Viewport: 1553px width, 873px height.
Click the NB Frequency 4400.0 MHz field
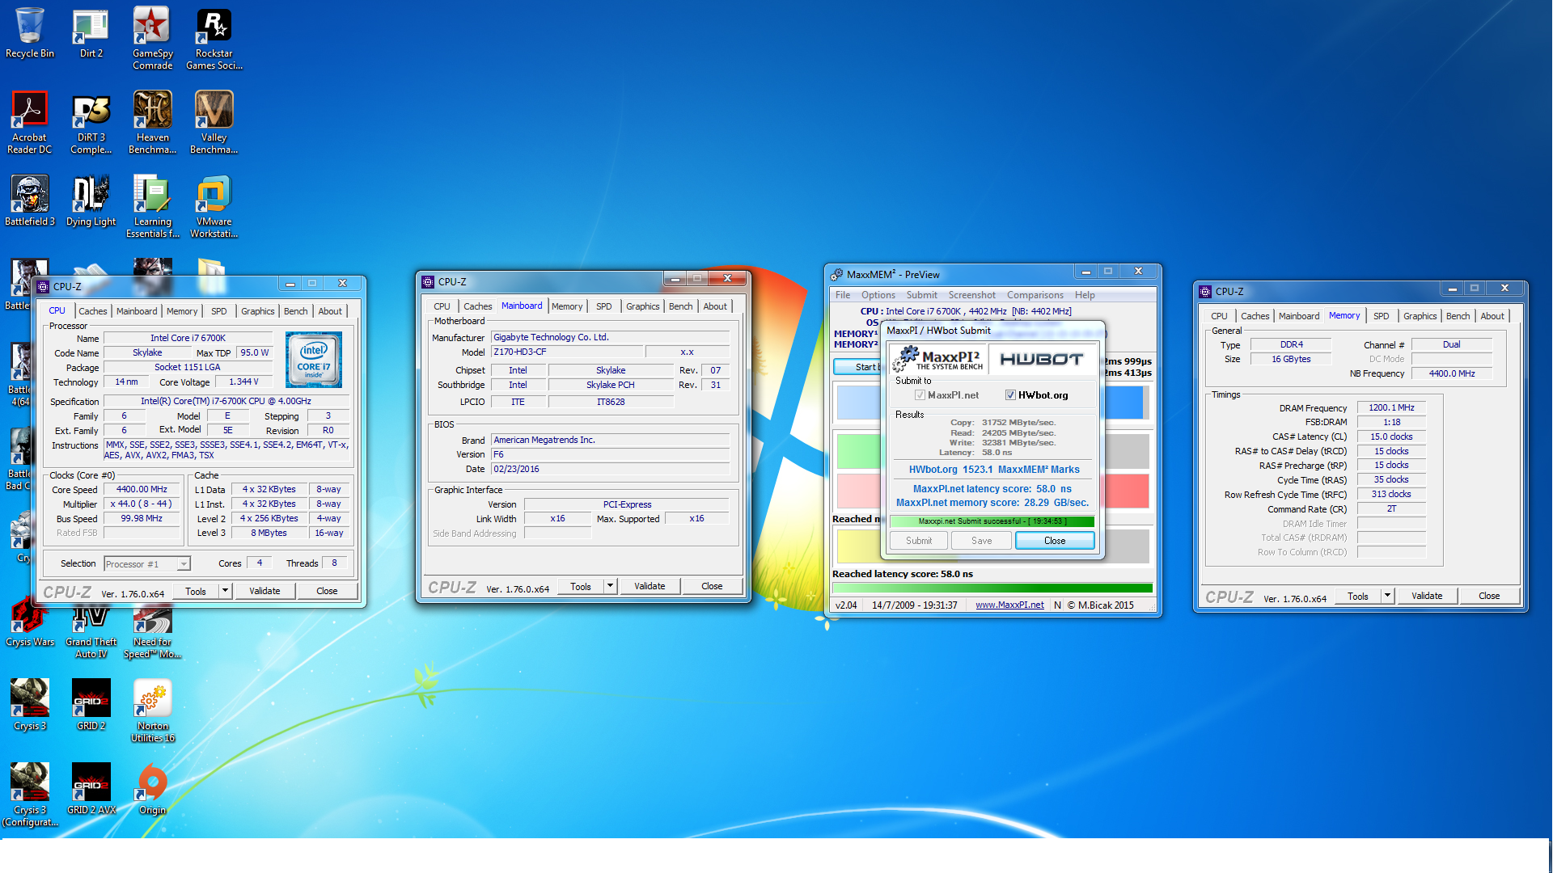click(x=1452, y=373)
